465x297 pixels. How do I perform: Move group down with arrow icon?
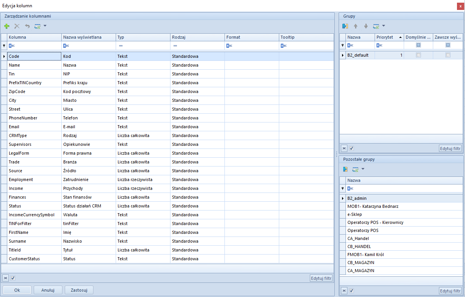(366, 26)
